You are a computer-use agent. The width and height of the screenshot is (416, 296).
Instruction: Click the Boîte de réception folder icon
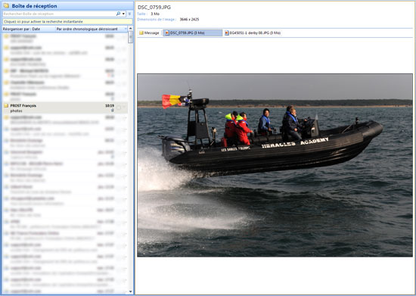click(x=6, y=5)
